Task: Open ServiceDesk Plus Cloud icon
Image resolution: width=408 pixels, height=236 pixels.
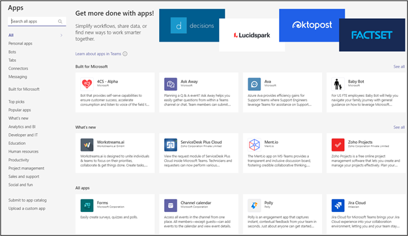Action: 171,144
